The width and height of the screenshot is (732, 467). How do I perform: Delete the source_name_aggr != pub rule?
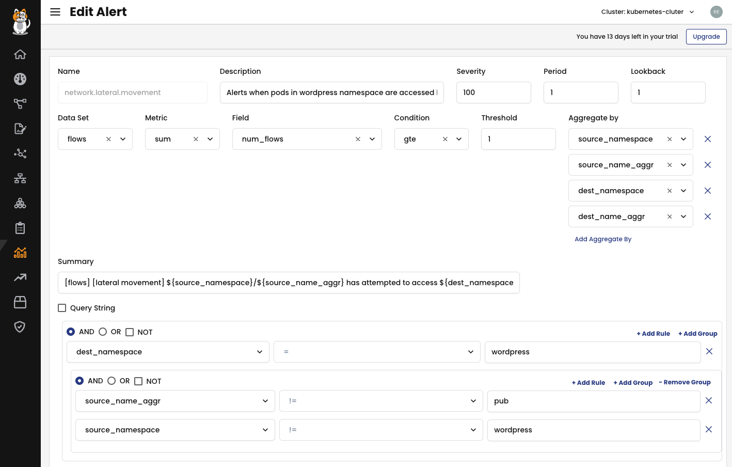click(709, 400)
